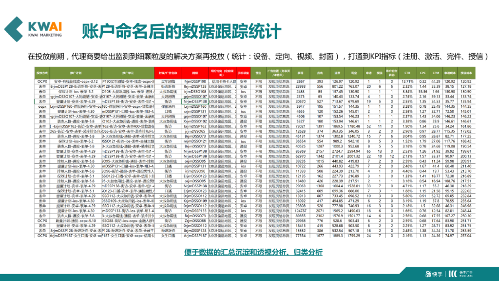This screenshot has width=499, height=281.
Task: Click the video cell CrjmDSSP133
Action: 195,211
